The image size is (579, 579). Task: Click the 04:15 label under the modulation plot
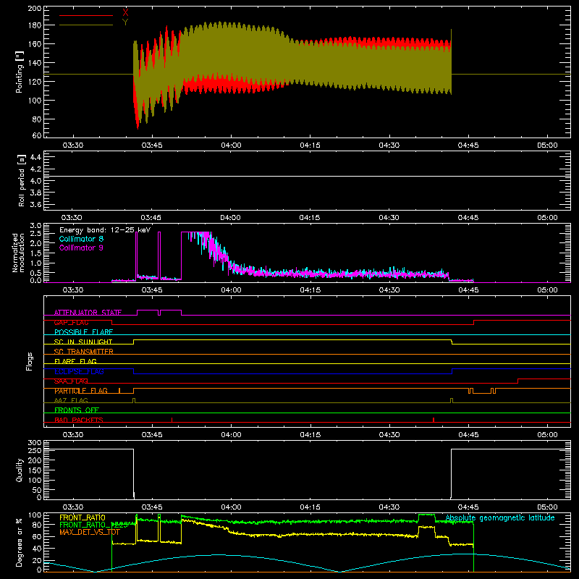[x=310, y=290]
